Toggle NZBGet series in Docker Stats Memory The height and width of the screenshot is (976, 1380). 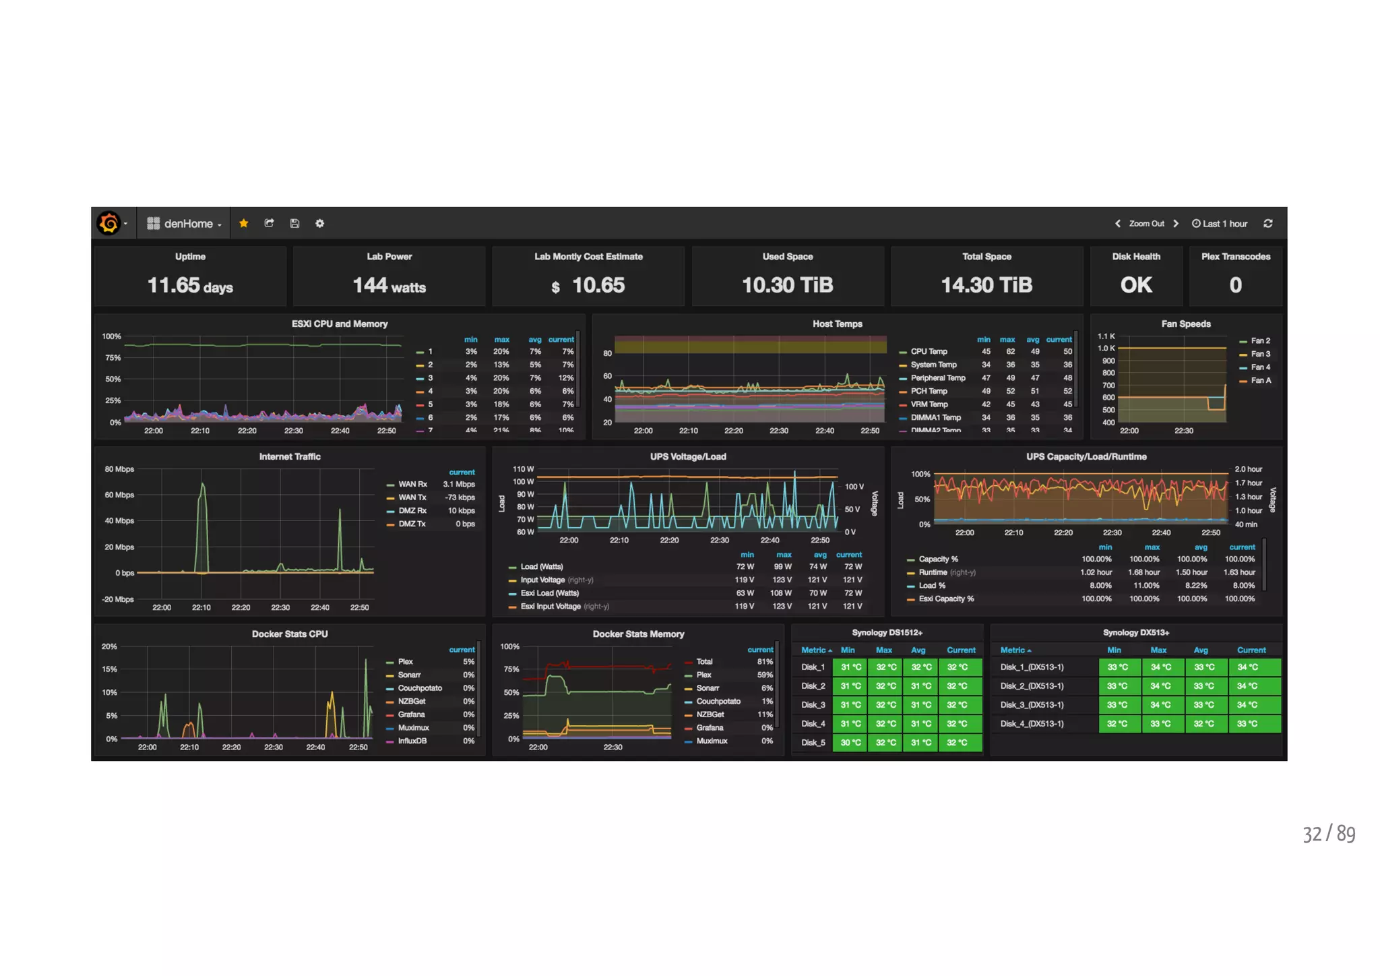pyautogui.click(x=710, y=714)
